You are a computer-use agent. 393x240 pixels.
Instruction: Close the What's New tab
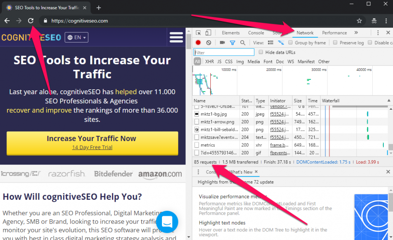tap(256, 172)
